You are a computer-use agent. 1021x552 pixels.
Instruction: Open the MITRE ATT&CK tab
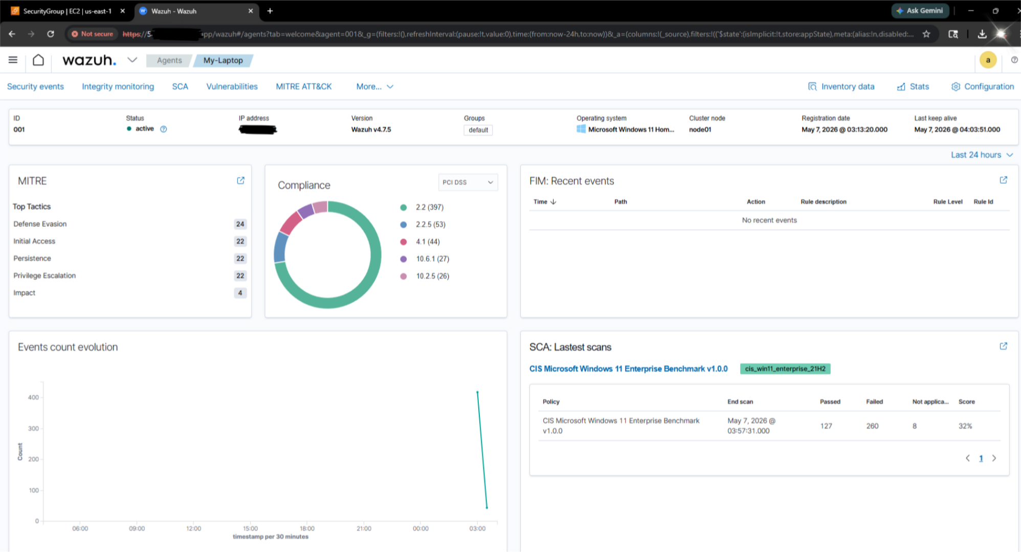(x=304, y=86)
